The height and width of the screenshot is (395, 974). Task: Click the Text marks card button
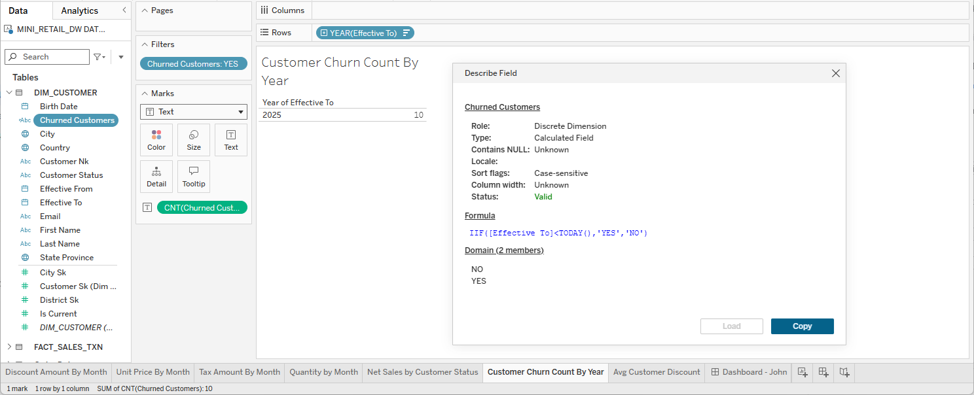click(231, 140)
